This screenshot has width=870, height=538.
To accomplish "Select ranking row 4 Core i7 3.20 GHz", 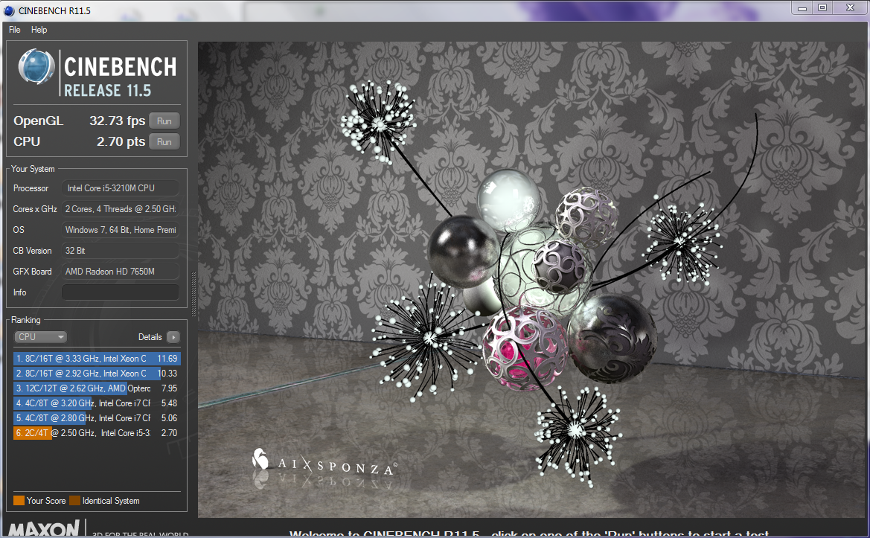I will (97, 403).
